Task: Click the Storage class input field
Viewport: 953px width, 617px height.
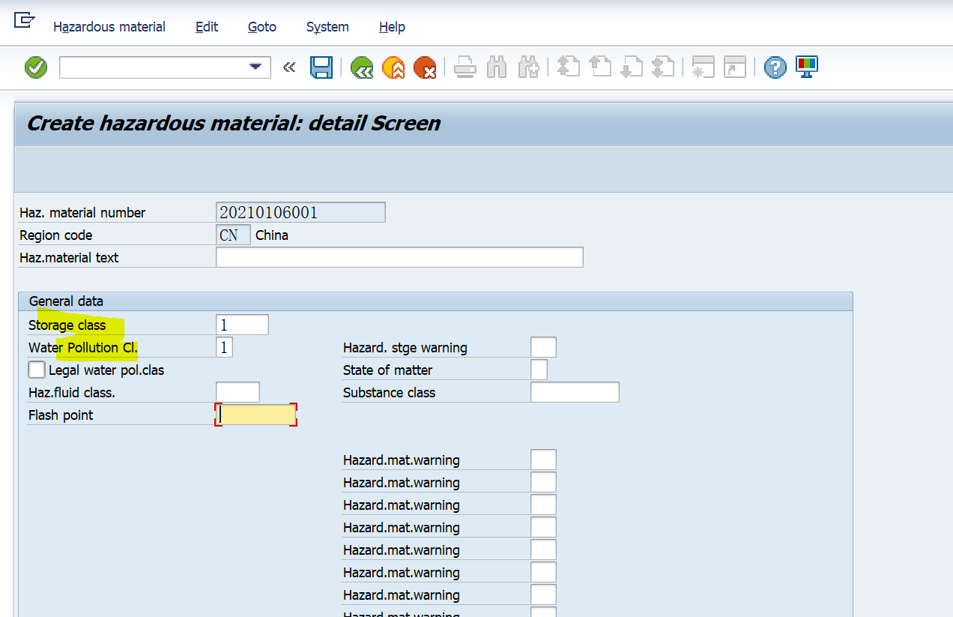Action: [242, 325]
